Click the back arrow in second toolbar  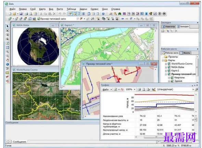coord(123,19)
